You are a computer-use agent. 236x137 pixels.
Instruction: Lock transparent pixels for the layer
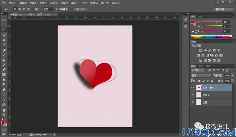pos(199,81)
